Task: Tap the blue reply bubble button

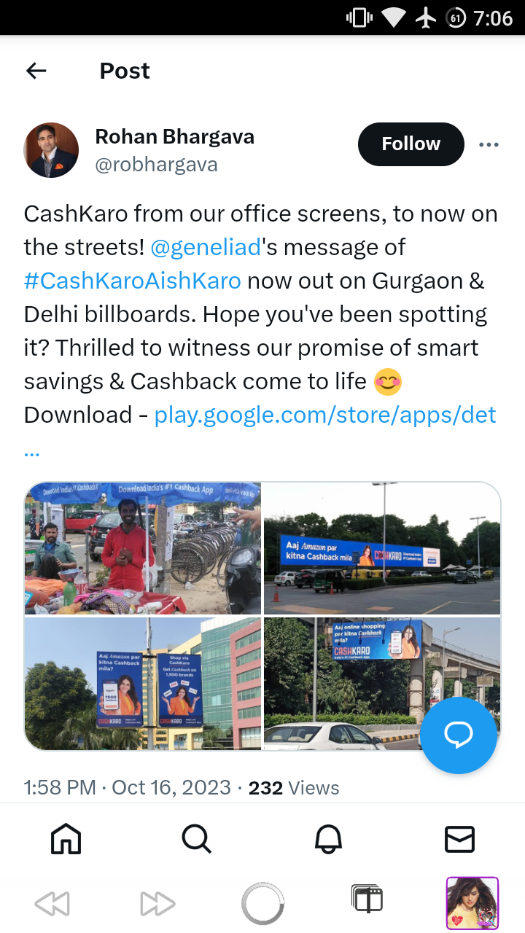Action: point(459,735)
